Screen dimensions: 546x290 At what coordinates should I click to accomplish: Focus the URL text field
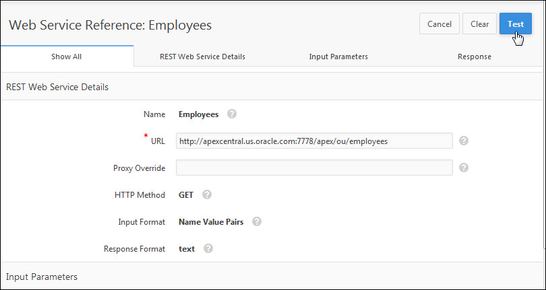[313, 141]
